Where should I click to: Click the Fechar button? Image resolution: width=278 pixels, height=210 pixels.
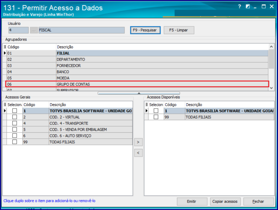[258, 201]
